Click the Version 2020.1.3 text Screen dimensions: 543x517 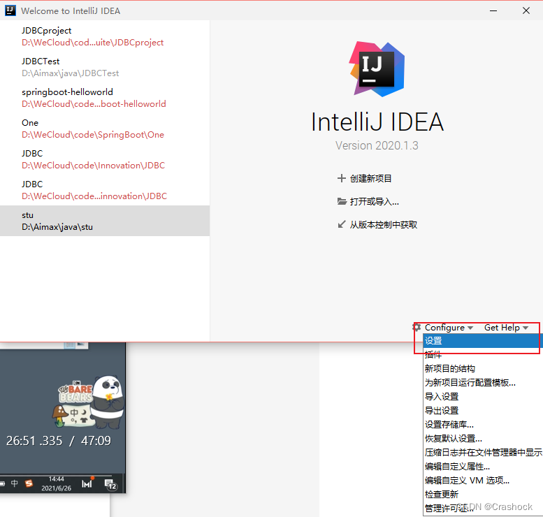[377, 145]
